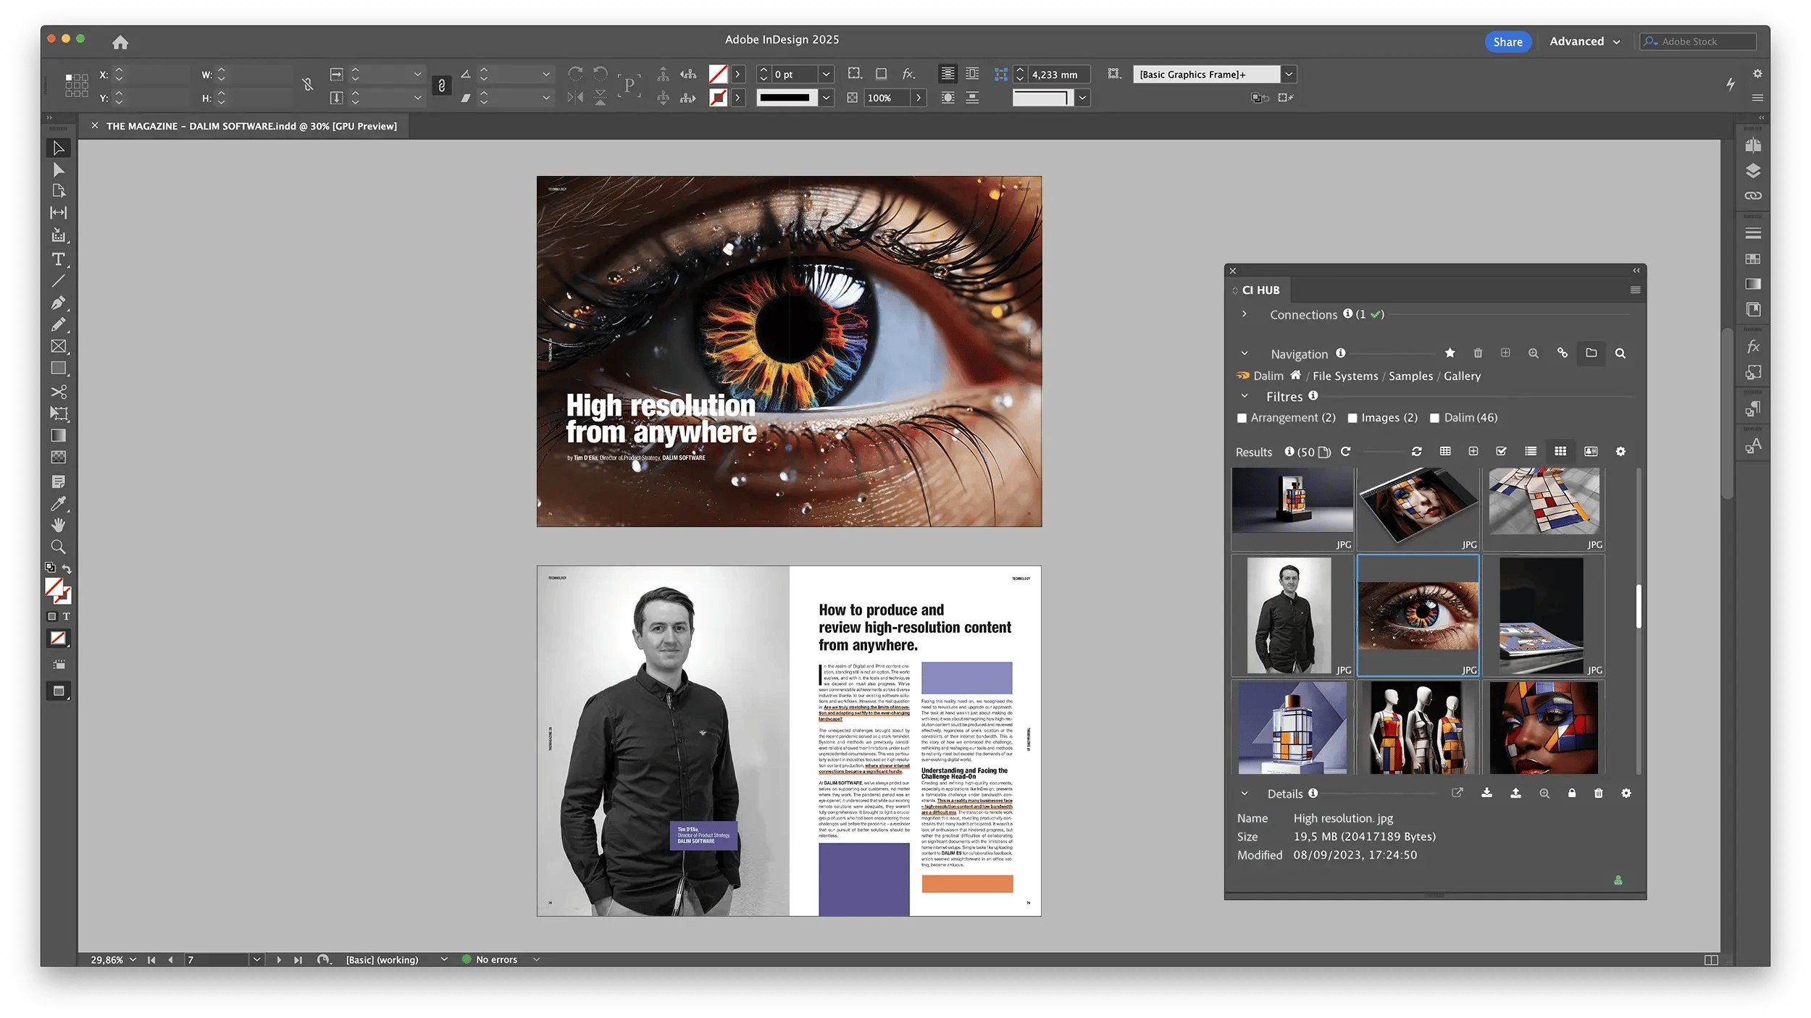Delete the asset via Details trash icon

[1599, 794]
